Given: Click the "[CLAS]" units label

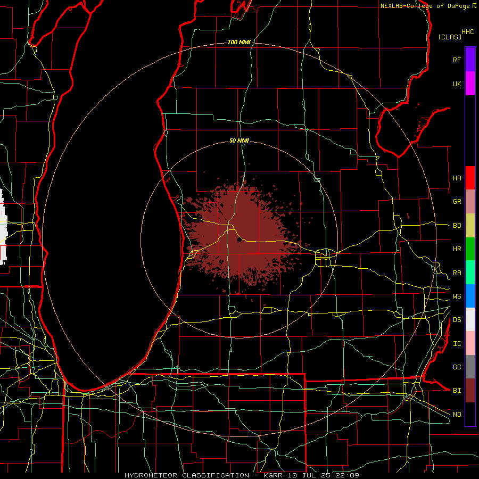Looking at the screenshot, I should pyautogui.click(x=450, y=37).
